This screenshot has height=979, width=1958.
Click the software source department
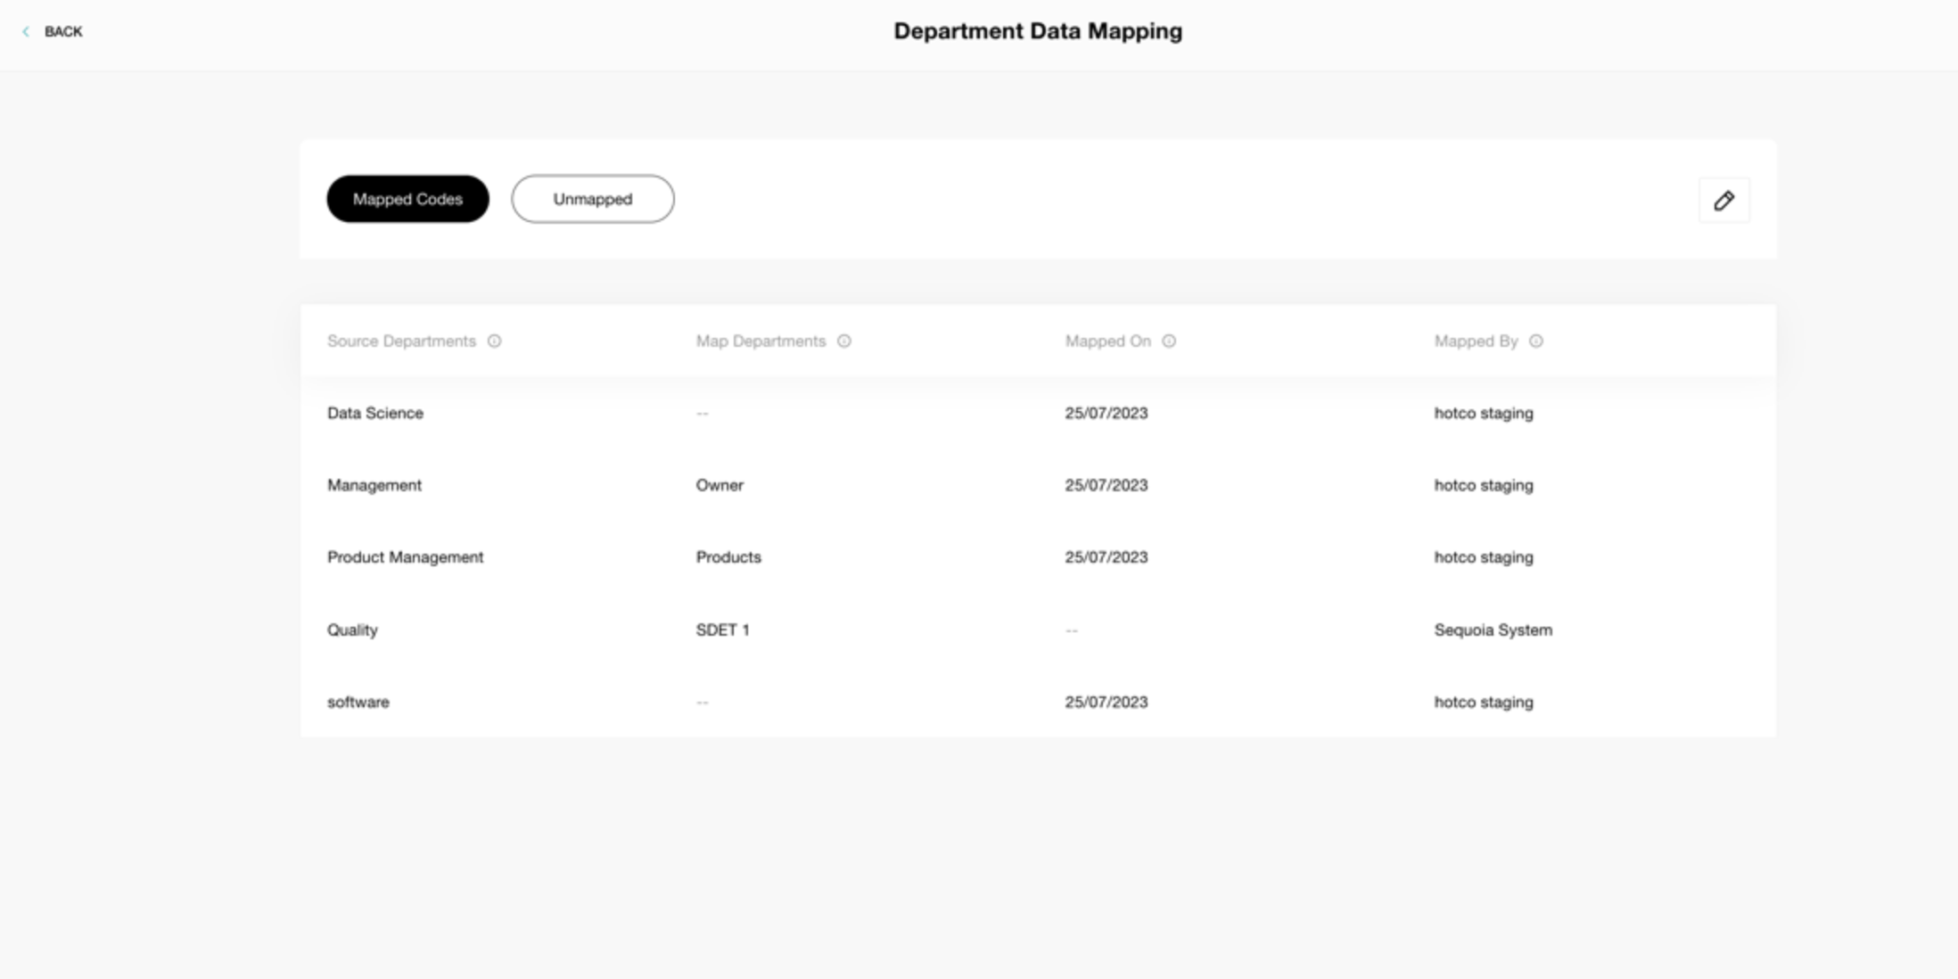click(x=358, y=702)
